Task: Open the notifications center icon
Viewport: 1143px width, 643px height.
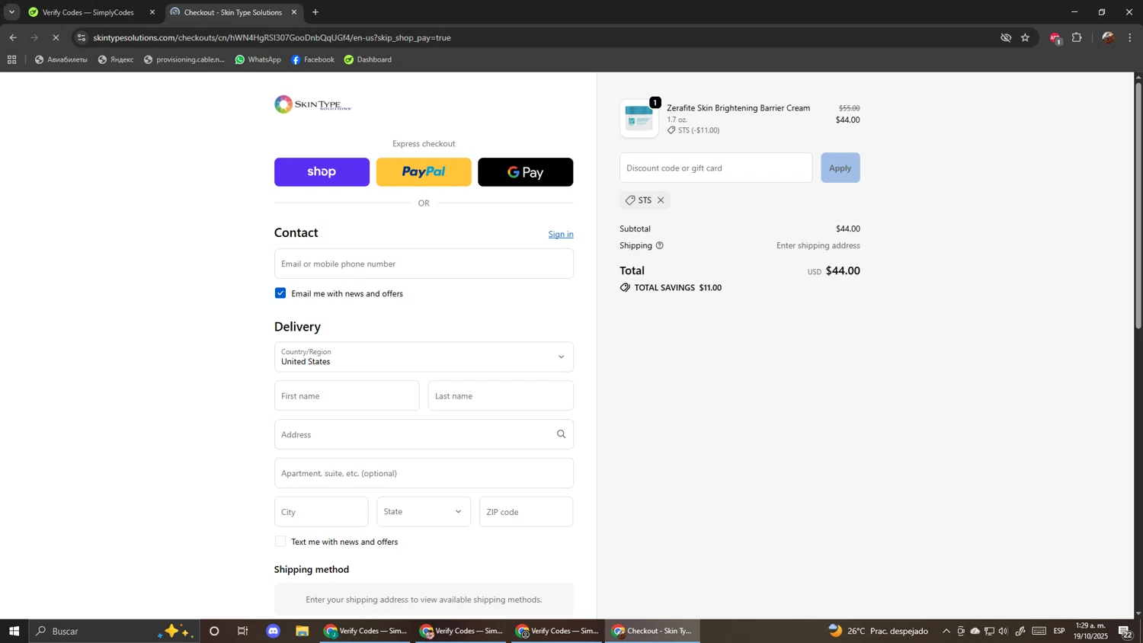Action: [1125, 631]
